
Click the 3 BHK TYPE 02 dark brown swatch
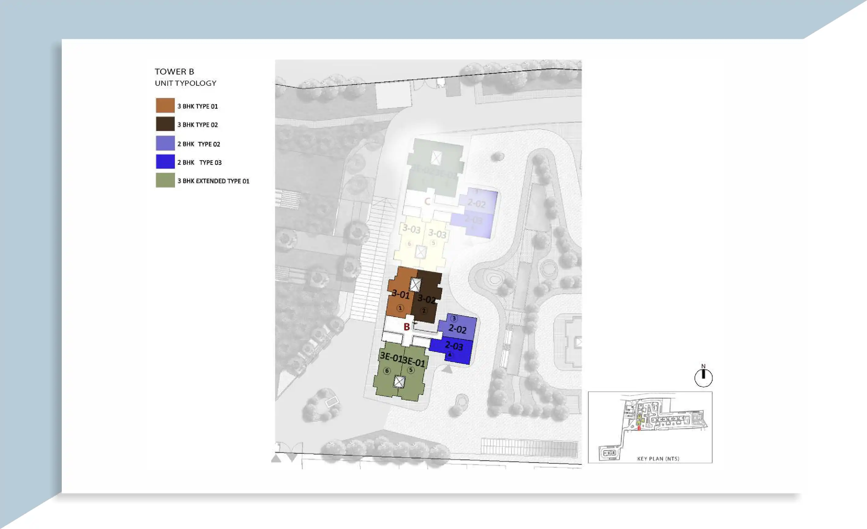[x=165, y=124]
